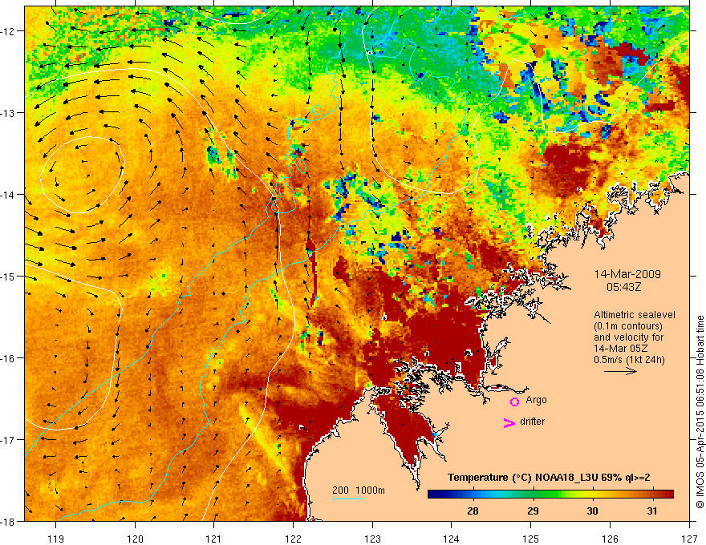Click longitude axis label 120
The image size is (706, 545).
pos(135,539)
